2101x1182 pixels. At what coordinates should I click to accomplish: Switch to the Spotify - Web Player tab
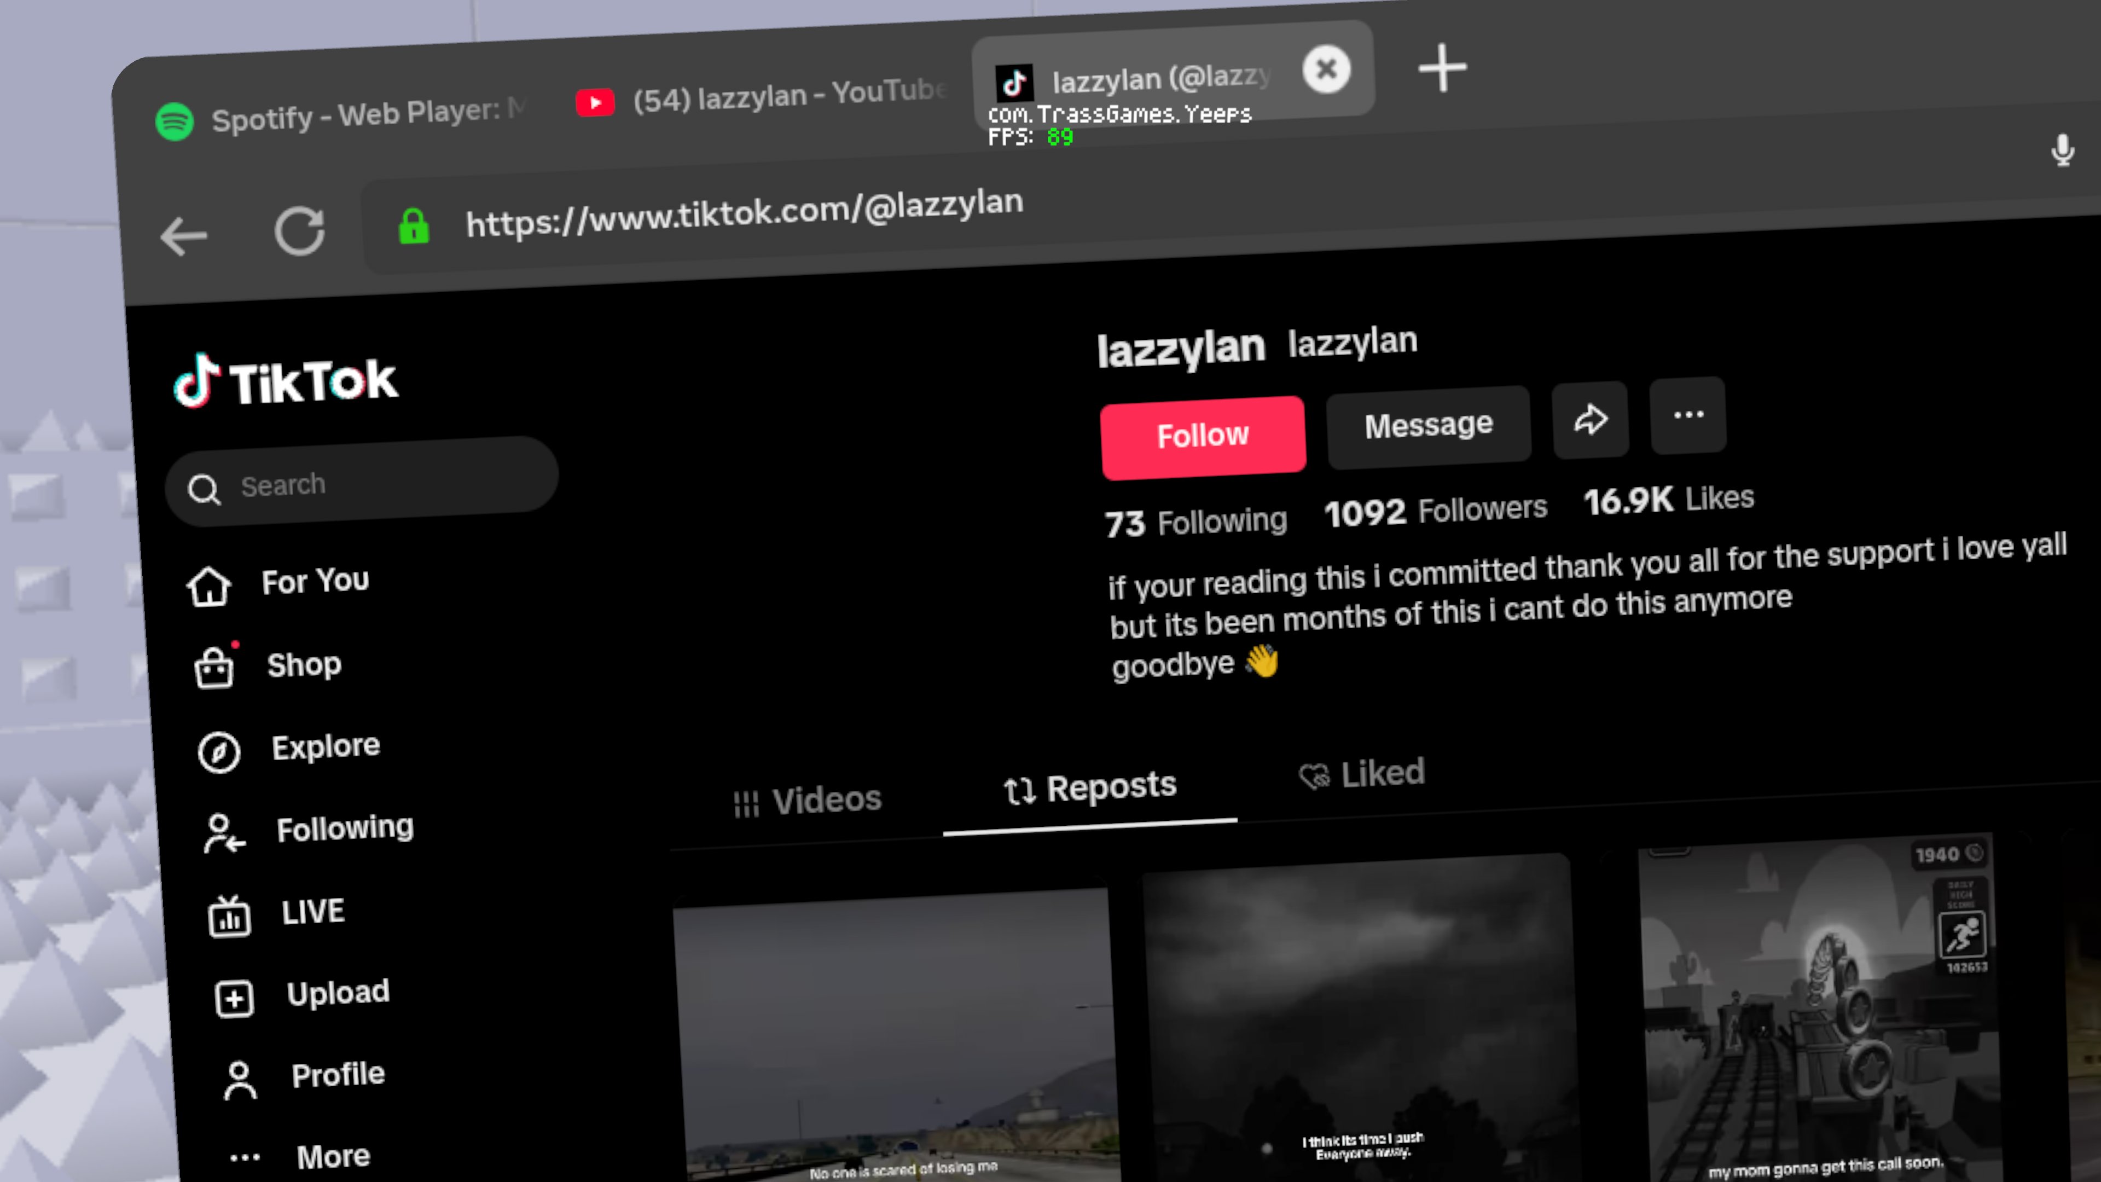(341, 116)
